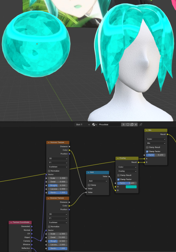Click the Generated output socket on Texture Coordinate
The height and width of the screenshot is (252, 176).
coord(32,227)
